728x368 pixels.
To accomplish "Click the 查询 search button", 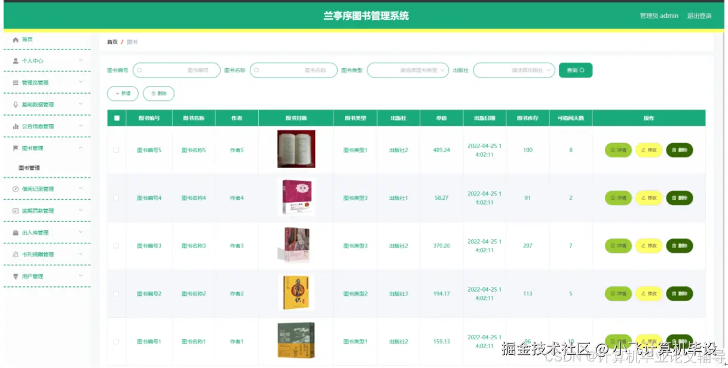I will tap(575, 70).
